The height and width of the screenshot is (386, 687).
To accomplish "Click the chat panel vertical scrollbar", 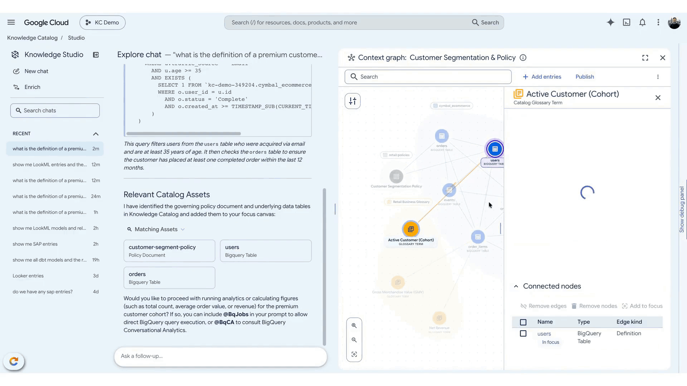I will [x=325, y=267].
